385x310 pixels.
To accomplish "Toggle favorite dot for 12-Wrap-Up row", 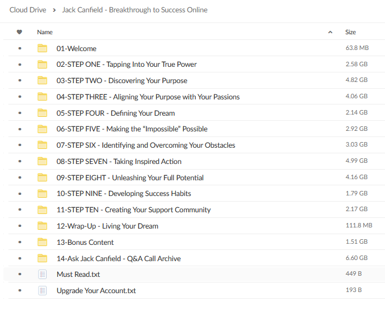I will point(20,226).
